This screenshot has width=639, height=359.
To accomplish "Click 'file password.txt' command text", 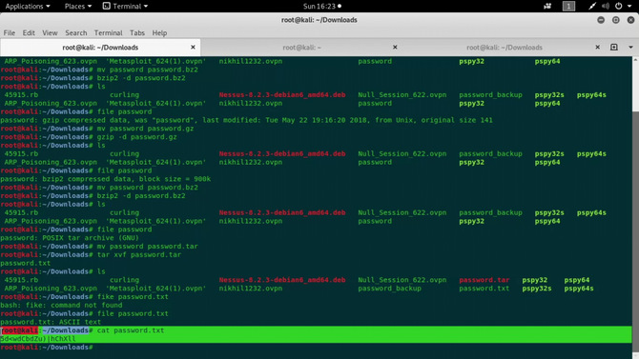I will (133, 314).
